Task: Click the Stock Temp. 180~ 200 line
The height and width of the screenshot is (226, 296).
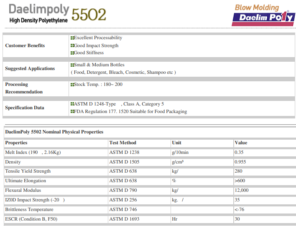Action: pyautogui.click(x=97, y=84)
